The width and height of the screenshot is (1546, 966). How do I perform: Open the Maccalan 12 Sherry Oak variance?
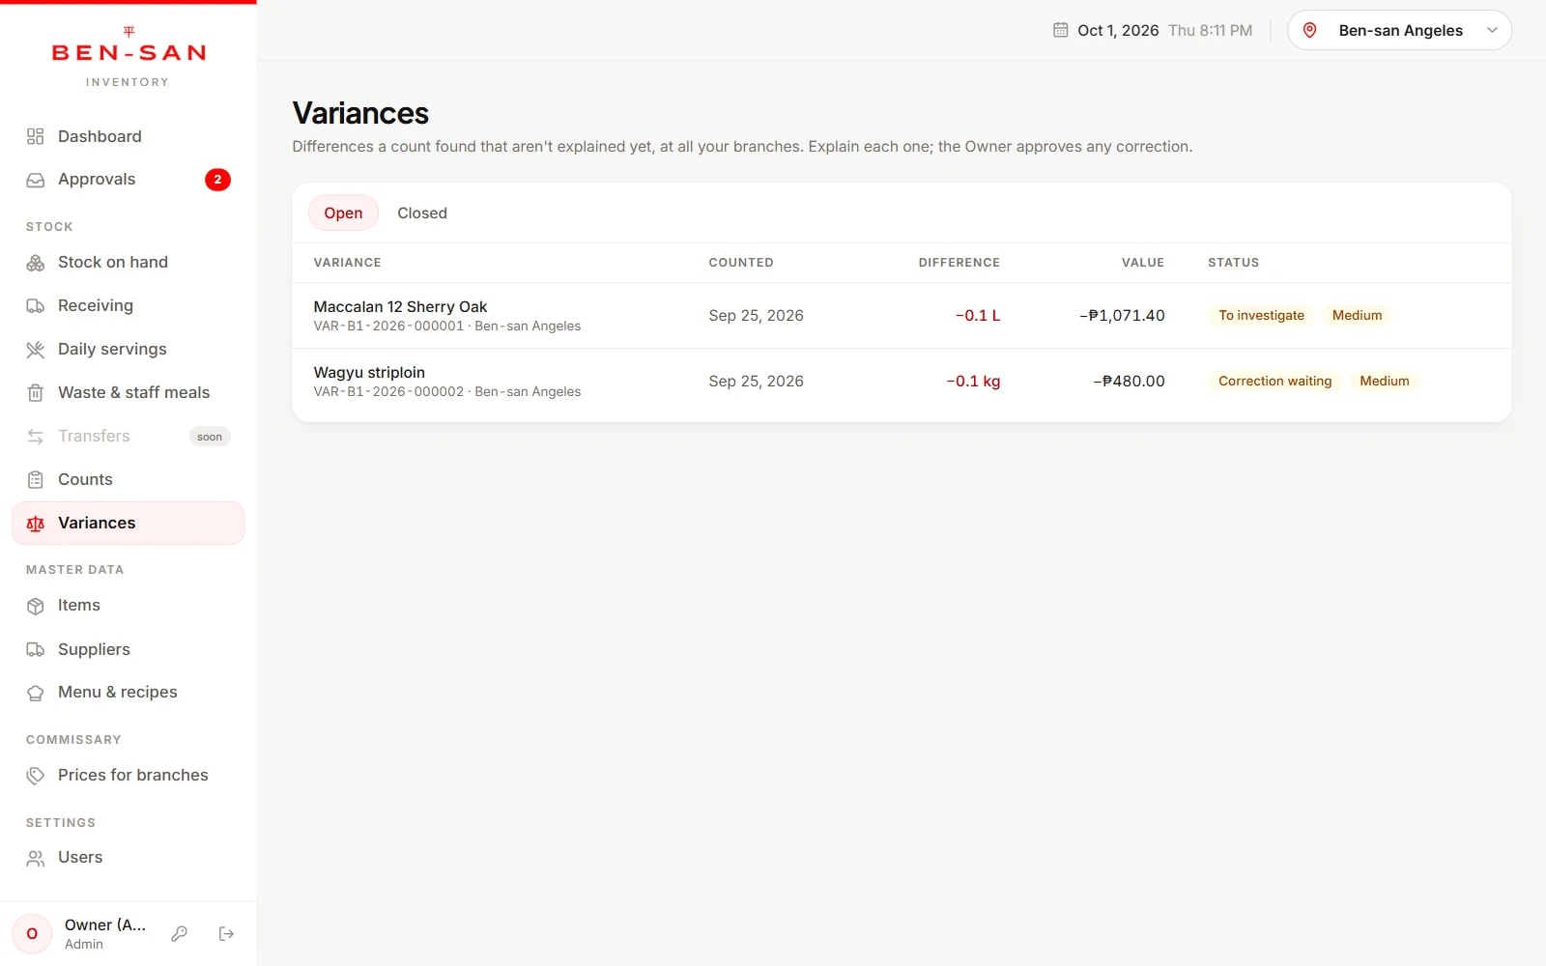pyautogui.click(x=902, y=316)
